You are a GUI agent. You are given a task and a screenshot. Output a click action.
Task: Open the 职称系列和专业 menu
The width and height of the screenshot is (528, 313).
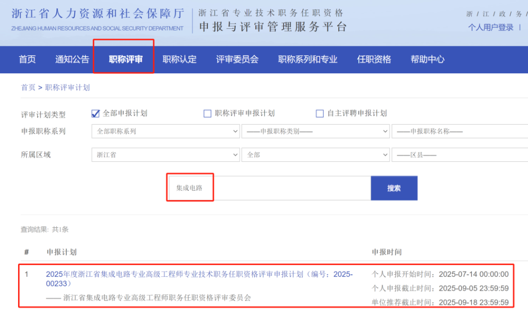pos(307,59)
